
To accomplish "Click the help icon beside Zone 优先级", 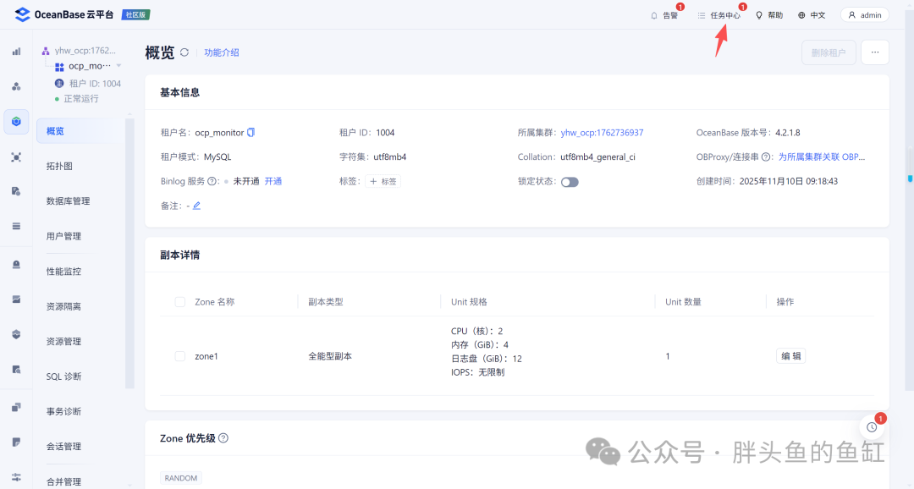I will (223, 437).
